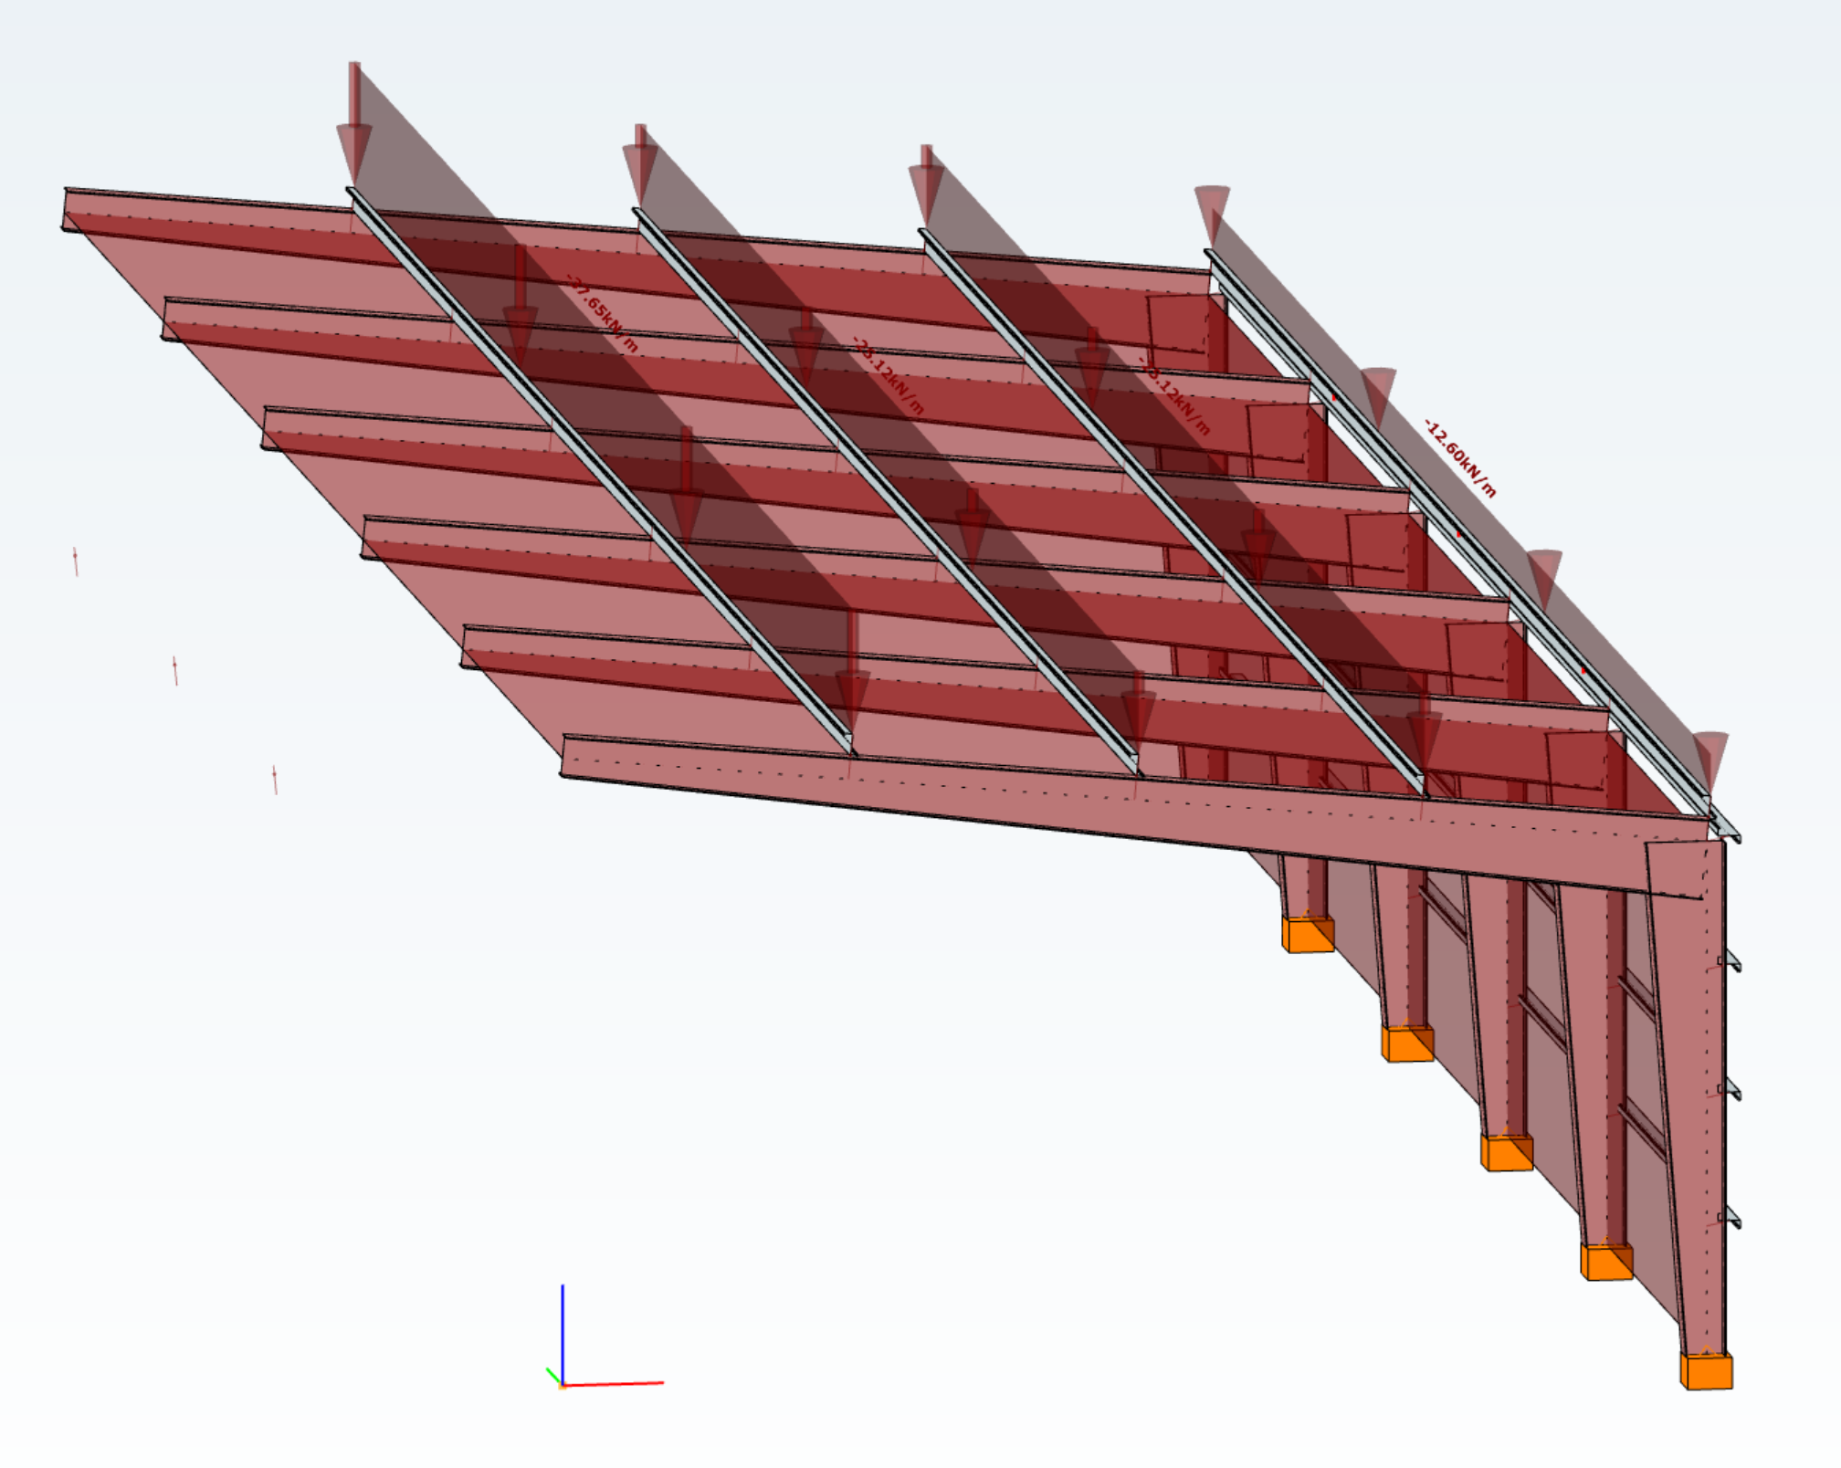1841x1468 pixels.
Task: Click the topmost small red marker at far left
Action: [76, 561]
